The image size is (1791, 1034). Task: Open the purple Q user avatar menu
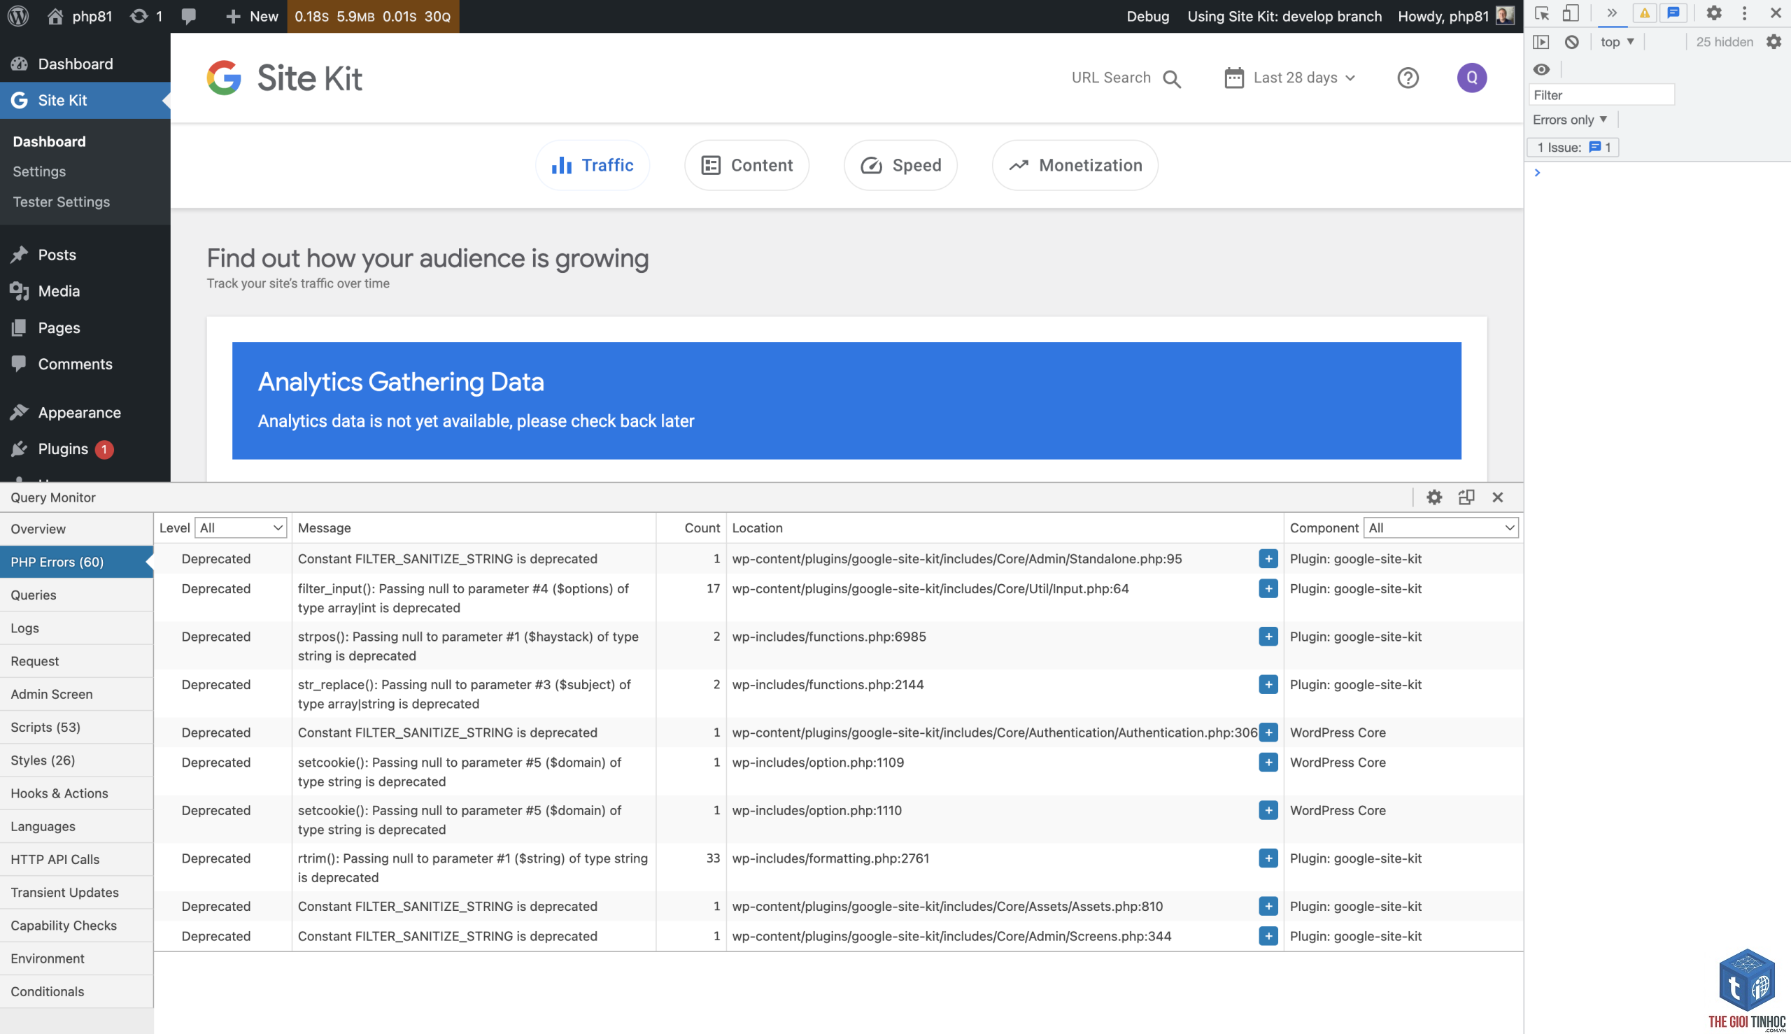(x=1471, y=78)
